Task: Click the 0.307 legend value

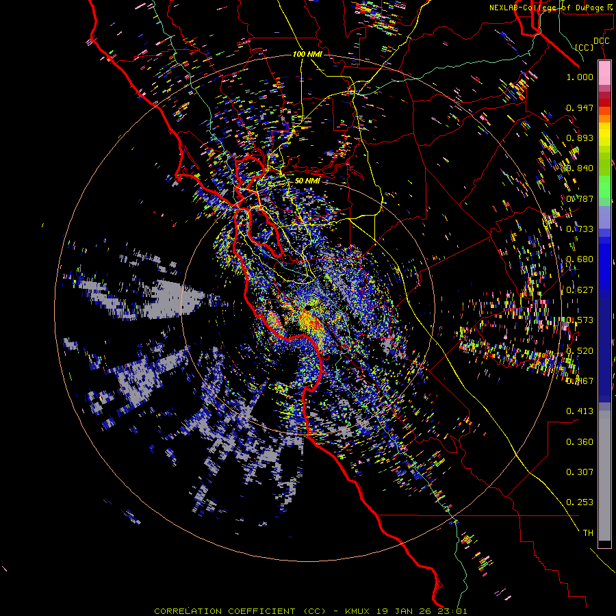Action: click(580, 472)
